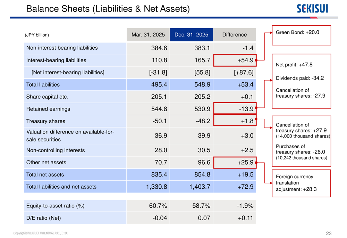Select the highlighted difference "+1.8"
Viewport: 347px width, 238px height.
235,121
